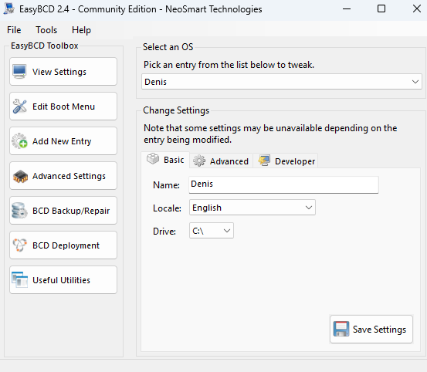Click the Add New Entry gear-plus icon

pos(19,141)
